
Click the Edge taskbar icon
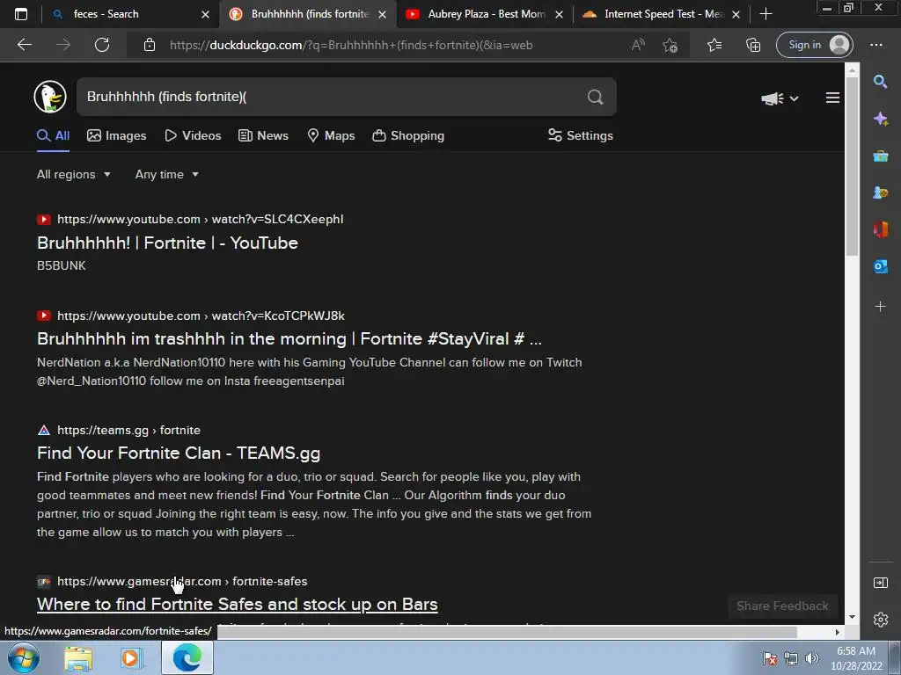point(187,657)
